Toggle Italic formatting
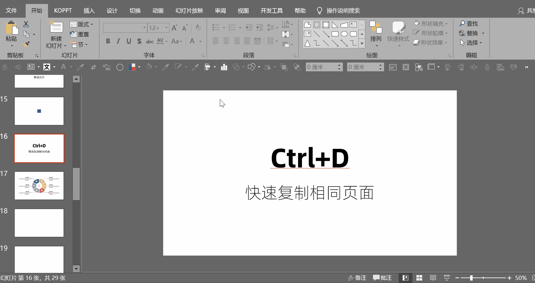 (118, 41)
